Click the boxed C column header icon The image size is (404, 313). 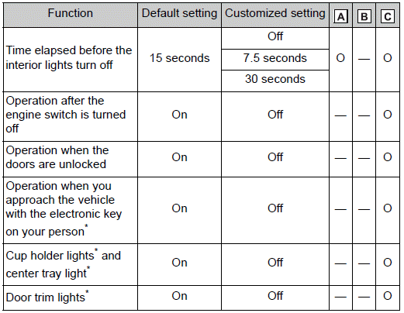(388, 17)
